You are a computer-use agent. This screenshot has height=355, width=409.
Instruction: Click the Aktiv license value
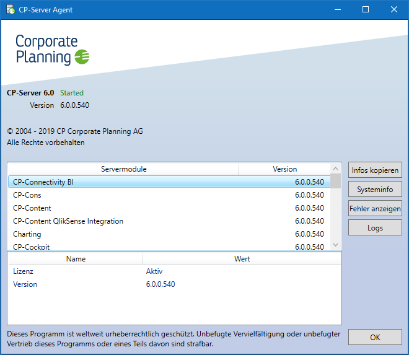click(x=154, y=271)
